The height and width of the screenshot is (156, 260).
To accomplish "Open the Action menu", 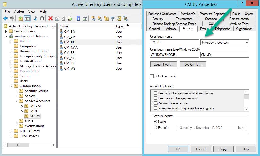I will click(x=19, y=12).
